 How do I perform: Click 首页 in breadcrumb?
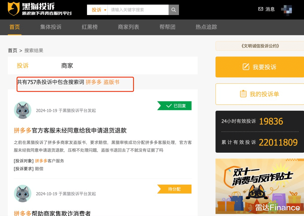[13, 50]
